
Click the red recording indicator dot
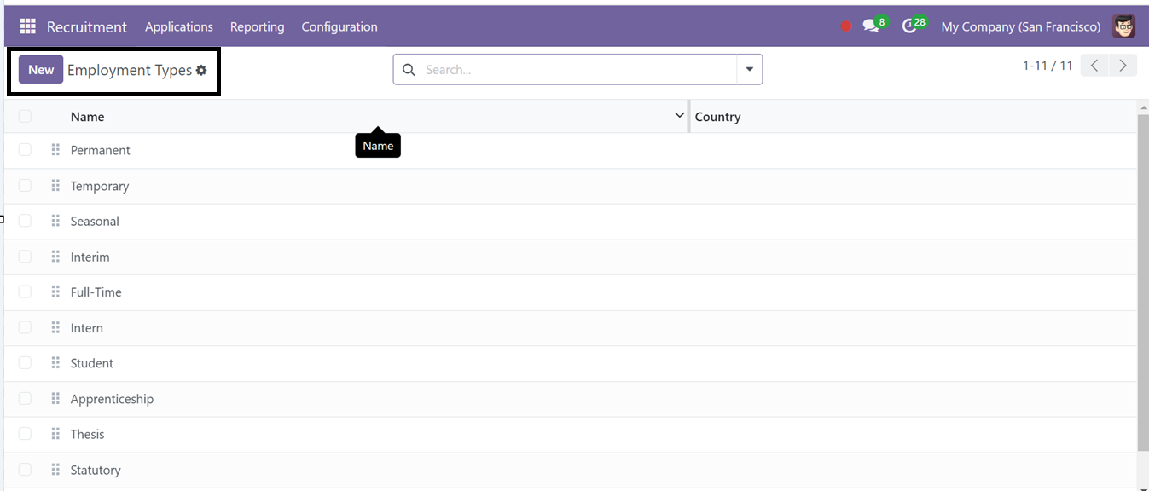click(x=846, y=26)
